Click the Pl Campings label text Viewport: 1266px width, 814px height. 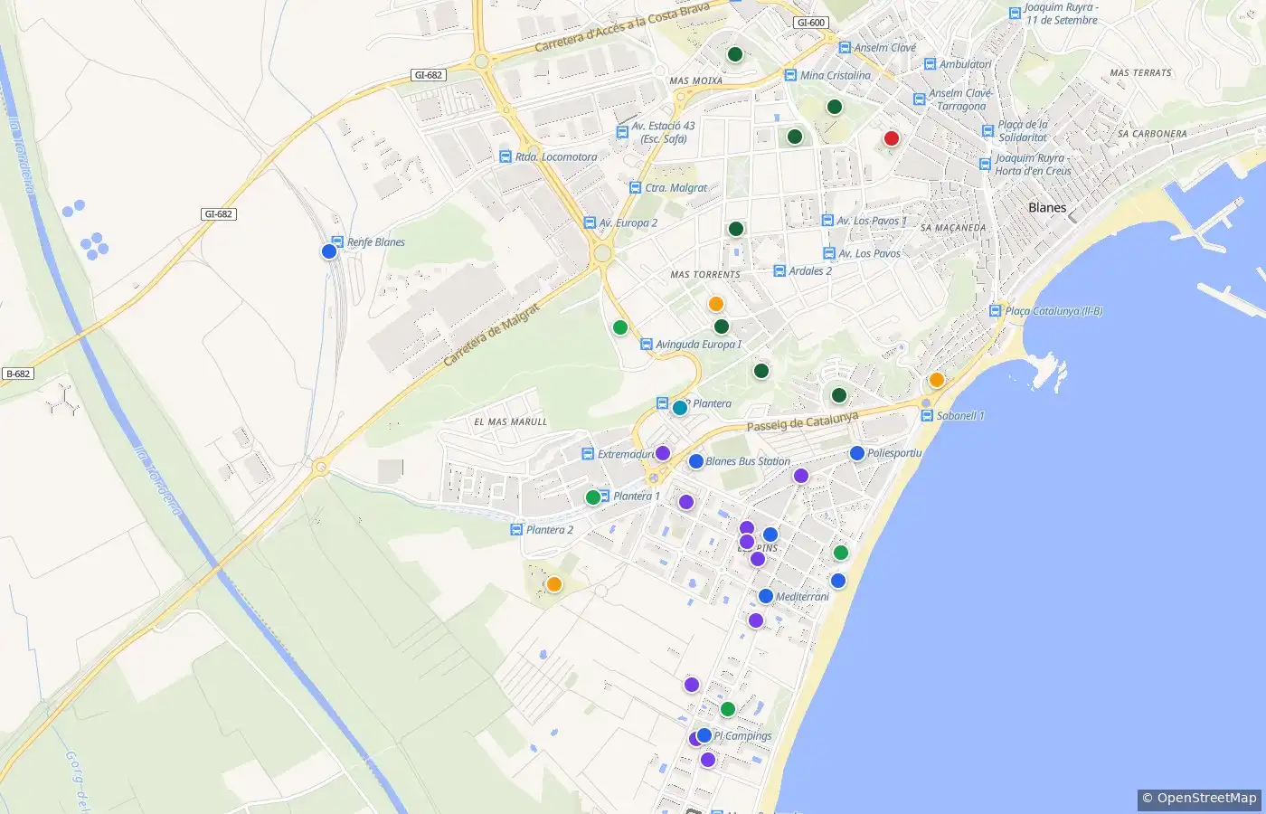[743, 736]
